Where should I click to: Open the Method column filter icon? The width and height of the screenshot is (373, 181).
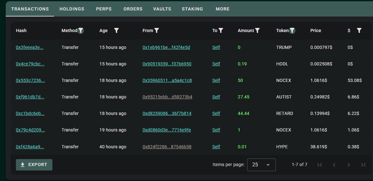click(x=81, y=30)
